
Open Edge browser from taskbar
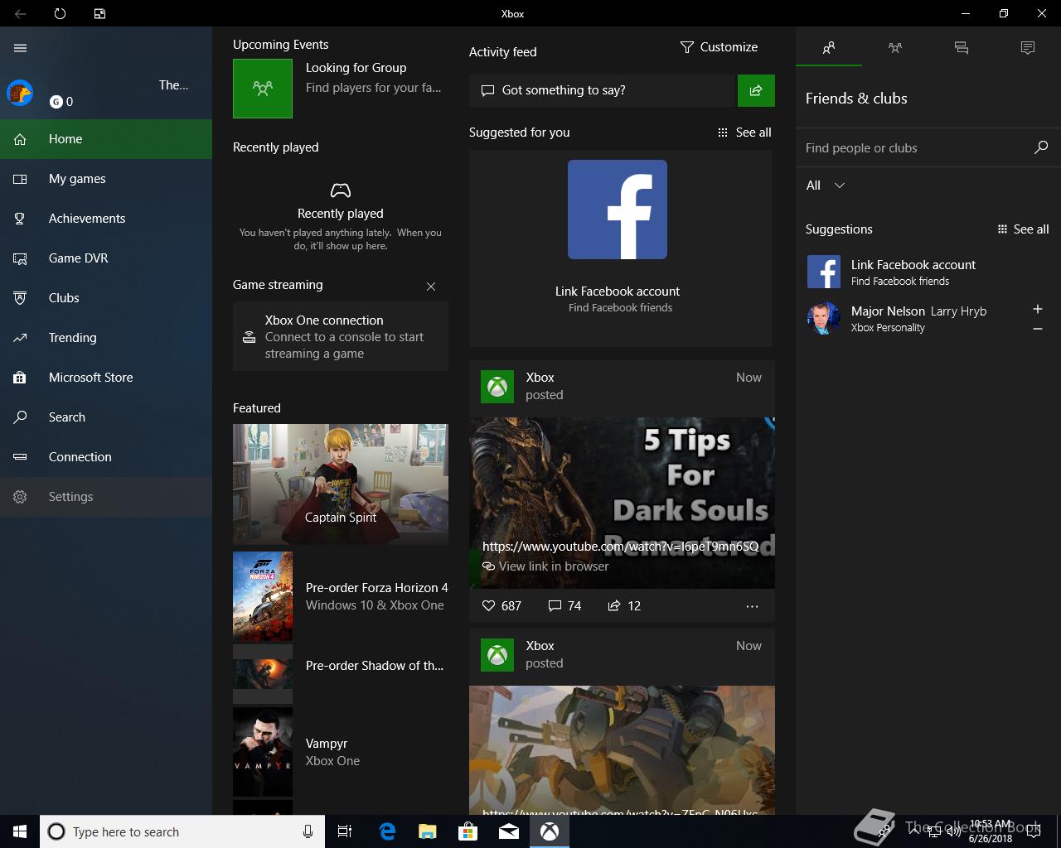tap(387, 831)
